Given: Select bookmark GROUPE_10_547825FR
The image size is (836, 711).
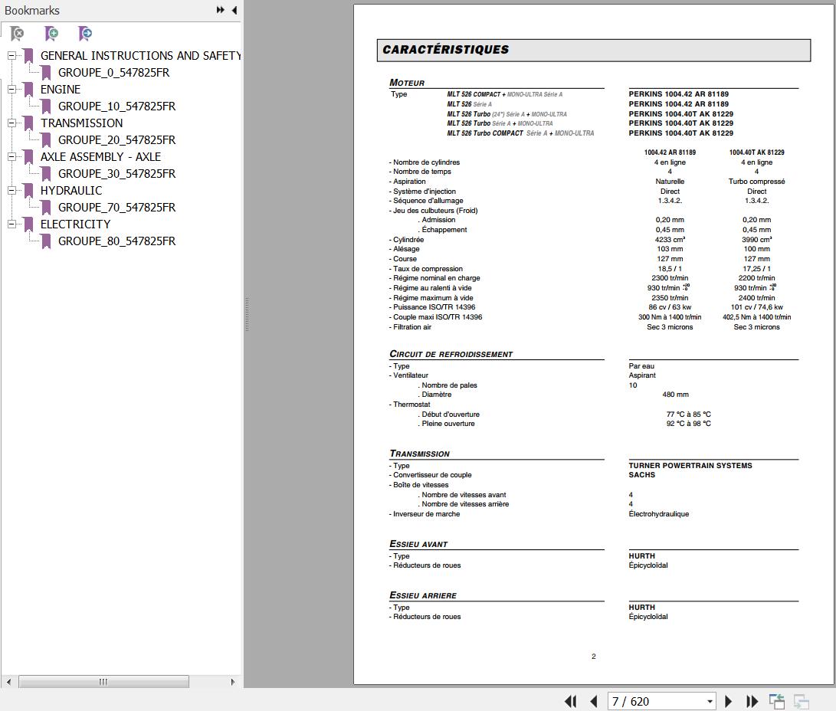Looking at the screenshot, I should pyautogui.click(x=116, y=106).
